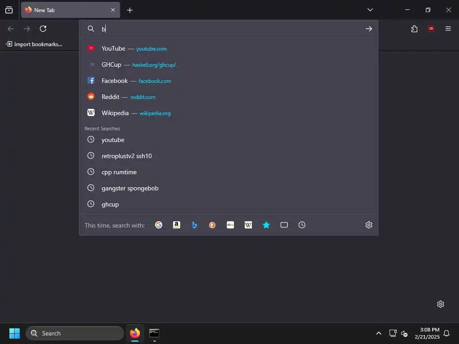
Task: Open uBlock Origin extension icon
Action: point(431,29)
